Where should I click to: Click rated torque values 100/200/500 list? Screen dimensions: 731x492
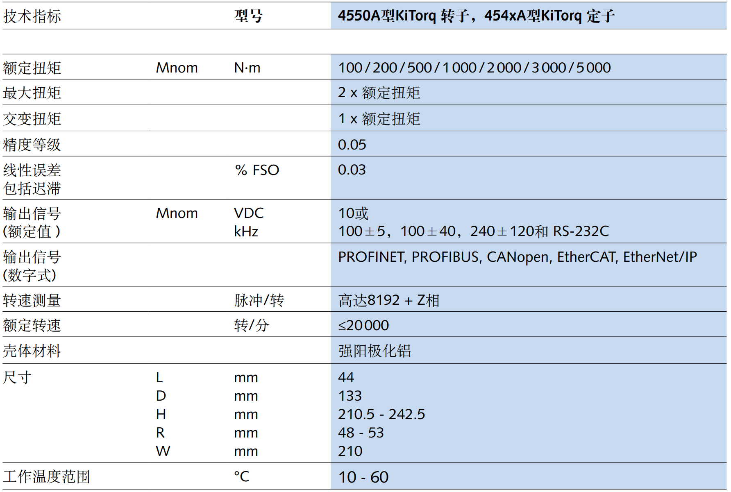point(474,68)
